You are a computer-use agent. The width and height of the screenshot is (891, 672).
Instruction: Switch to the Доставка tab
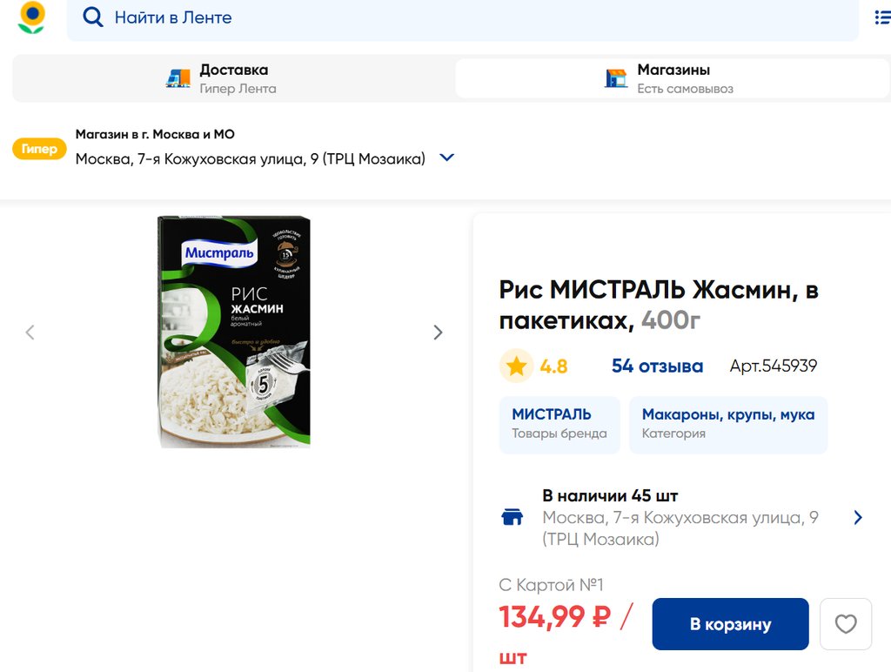pyautogui.click(x=233, y=78)
